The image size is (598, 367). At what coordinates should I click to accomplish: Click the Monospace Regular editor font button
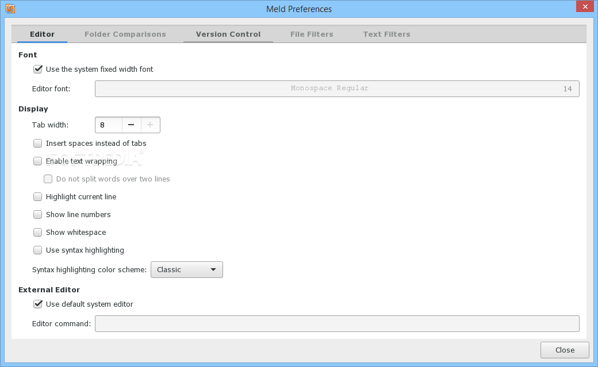pos(337,88)
